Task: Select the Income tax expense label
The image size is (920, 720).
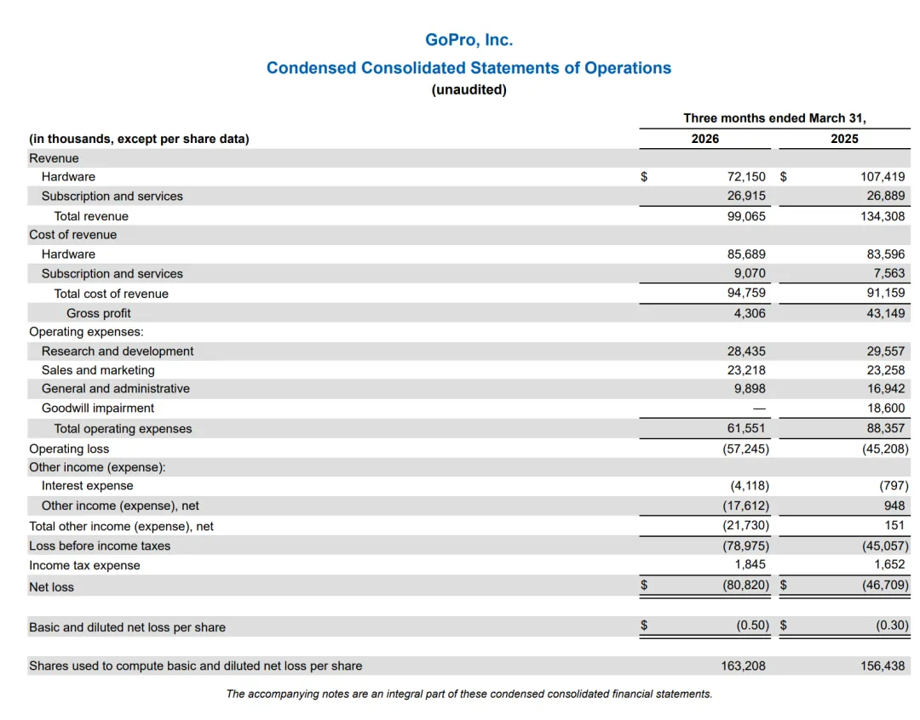Action: [x=84, y=565]
